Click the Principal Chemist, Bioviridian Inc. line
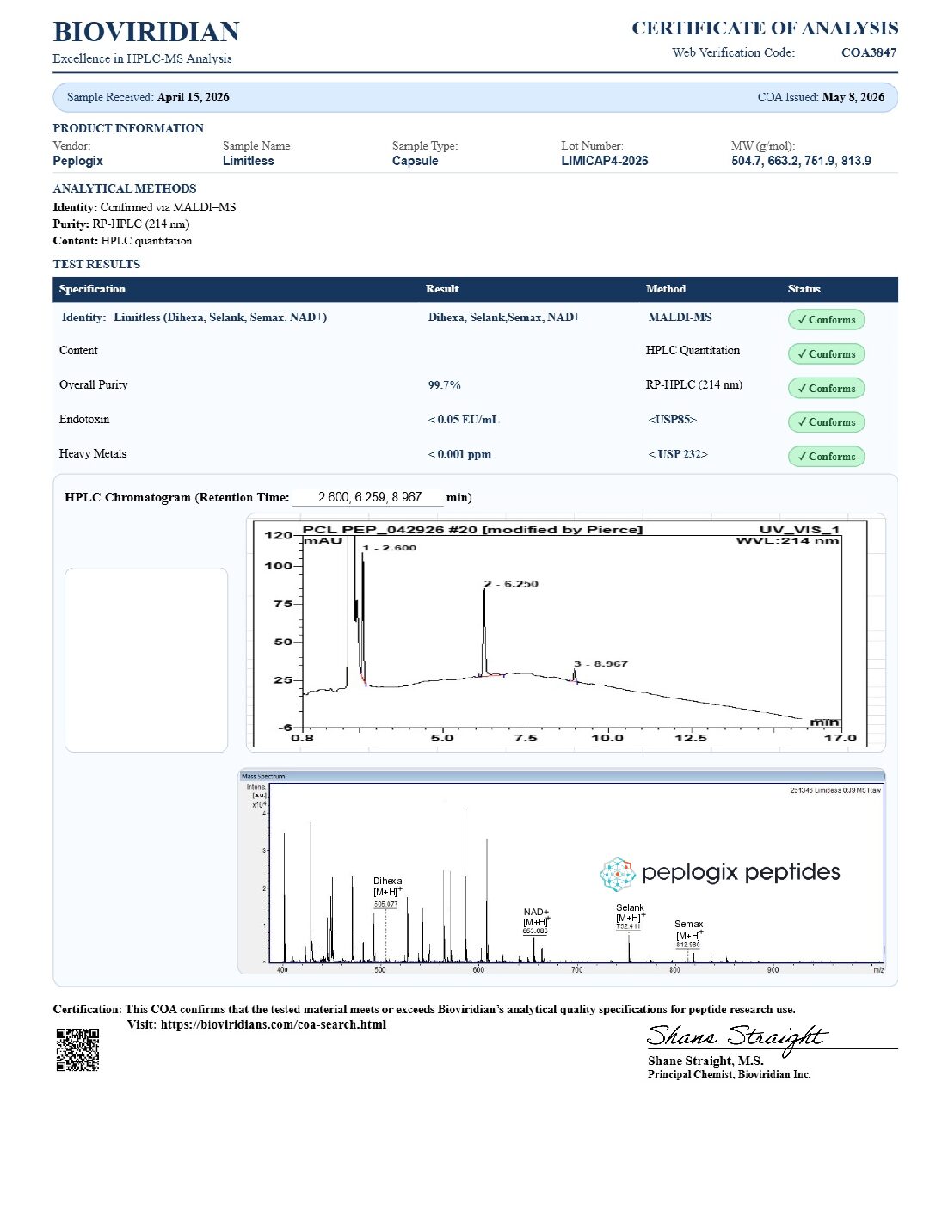936x1211 pixels. (x=729, y=1074)
